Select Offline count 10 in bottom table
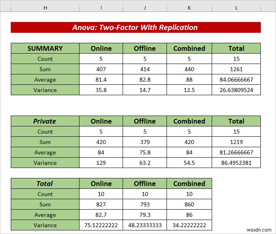The height and width of the screenshot is (234, 276). (x=145, y=194)
